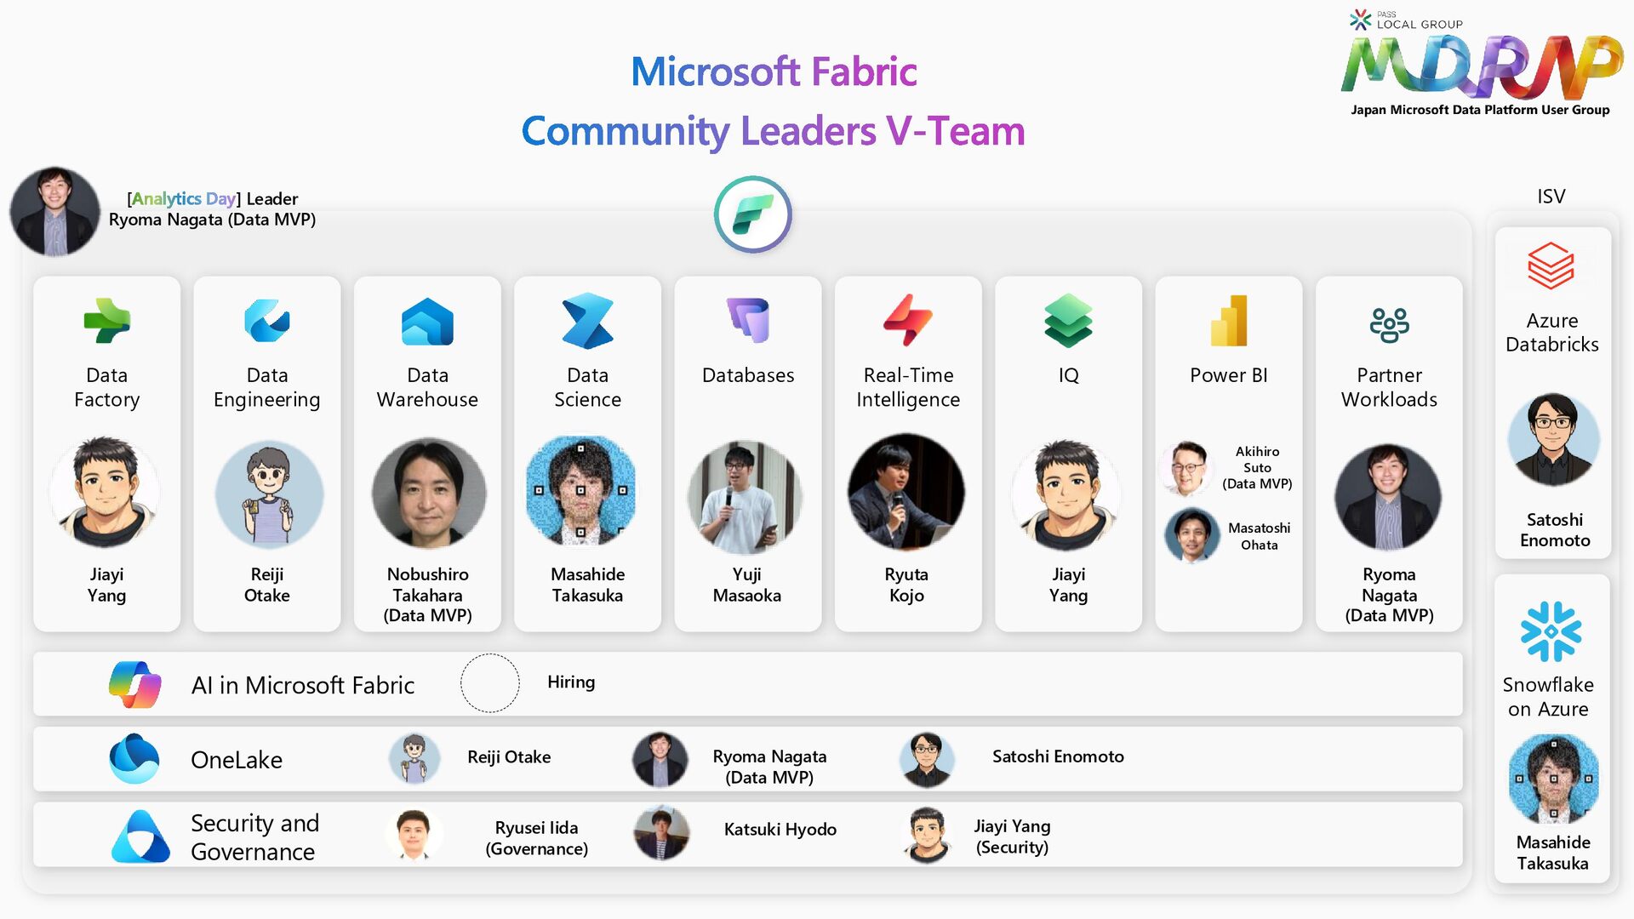Select the Data Warehouse house icon
This screenshot has height=919, width=1634.
(427, 322)
